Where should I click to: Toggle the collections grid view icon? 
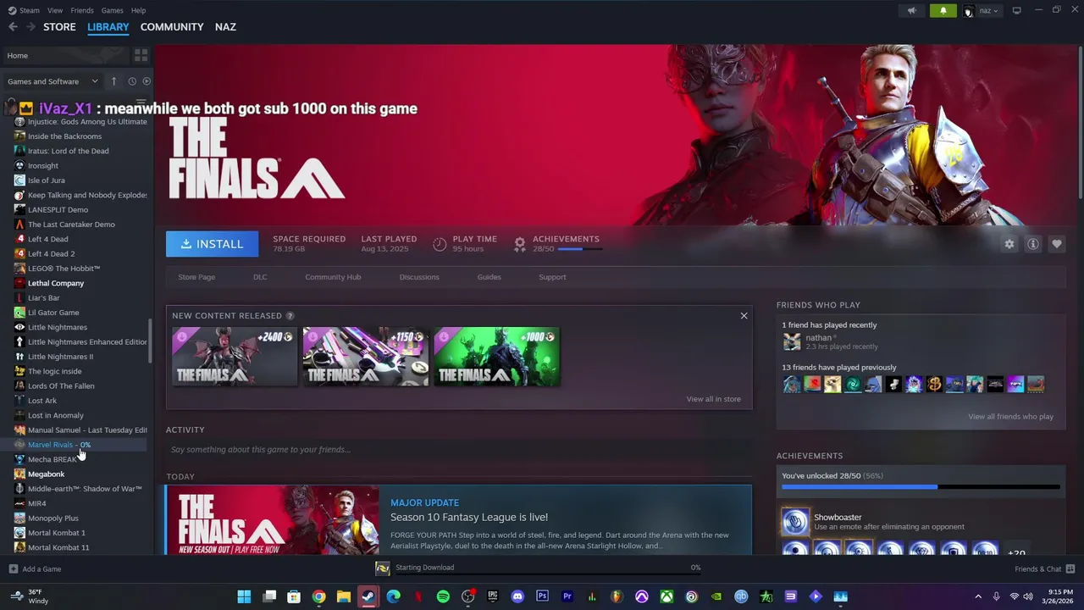[x=141, y=56]
